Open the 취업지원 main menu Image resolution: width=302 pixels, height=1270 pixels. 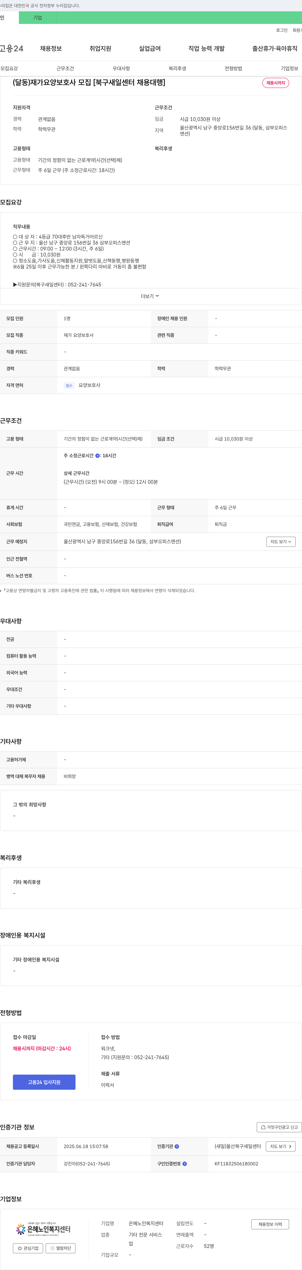[x=100, y=48]
